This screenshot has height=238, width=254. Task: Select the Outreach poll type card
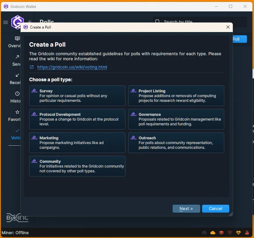[x=176, y=143]
